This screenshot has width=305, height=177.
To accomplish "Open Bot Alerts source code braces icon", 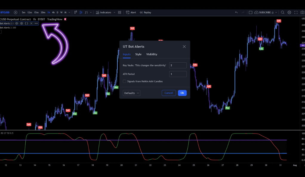I will (x=27, y=23).
